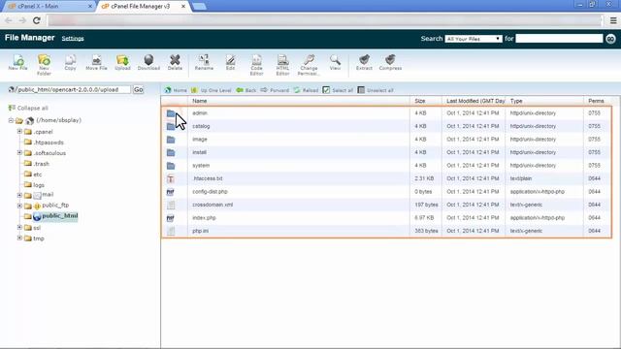
Task: Refresh the browser page
Action: point(37,20)
